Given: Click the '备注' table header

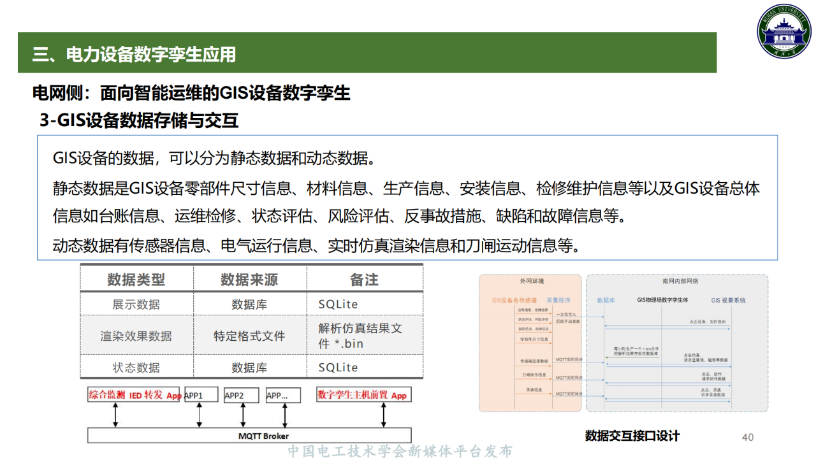Looking at the screenshot, I should click(x=365, y=280).
